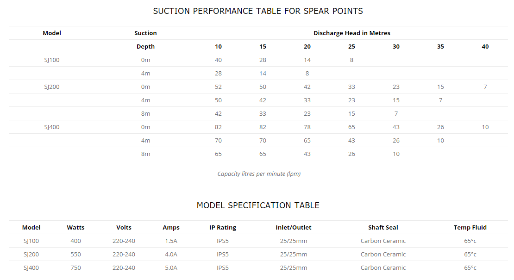This screenshot has height=280, width=514.
Task: Click the Shaft Seal column header
Action: pos(383,227)
